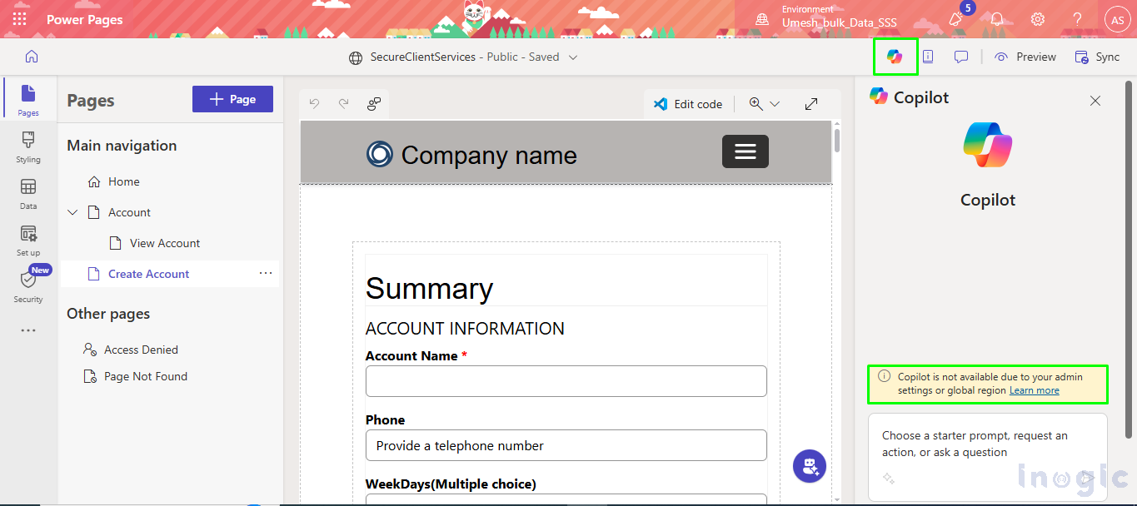Expand the canvas to full screen

coord(810,104)
